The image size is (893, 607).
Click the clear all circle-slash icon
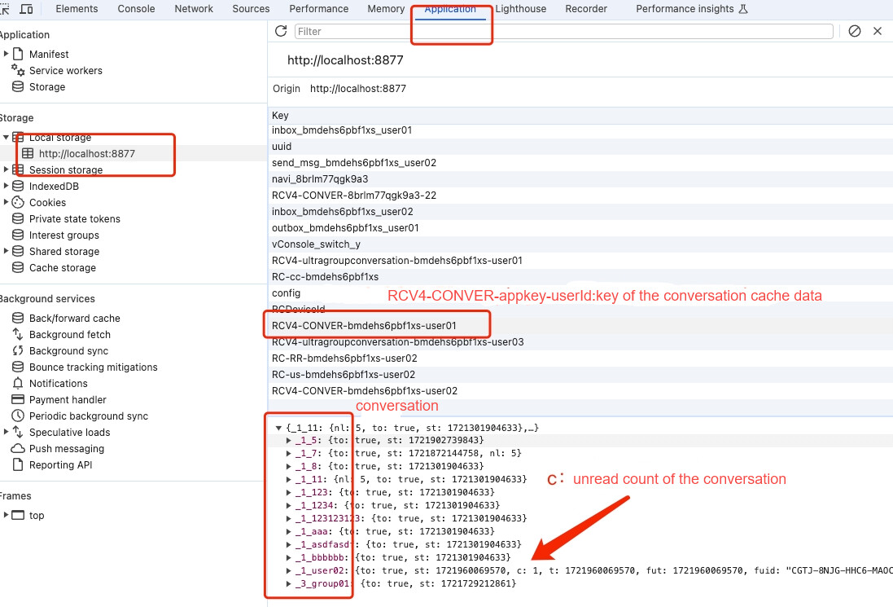coord(854,31)
